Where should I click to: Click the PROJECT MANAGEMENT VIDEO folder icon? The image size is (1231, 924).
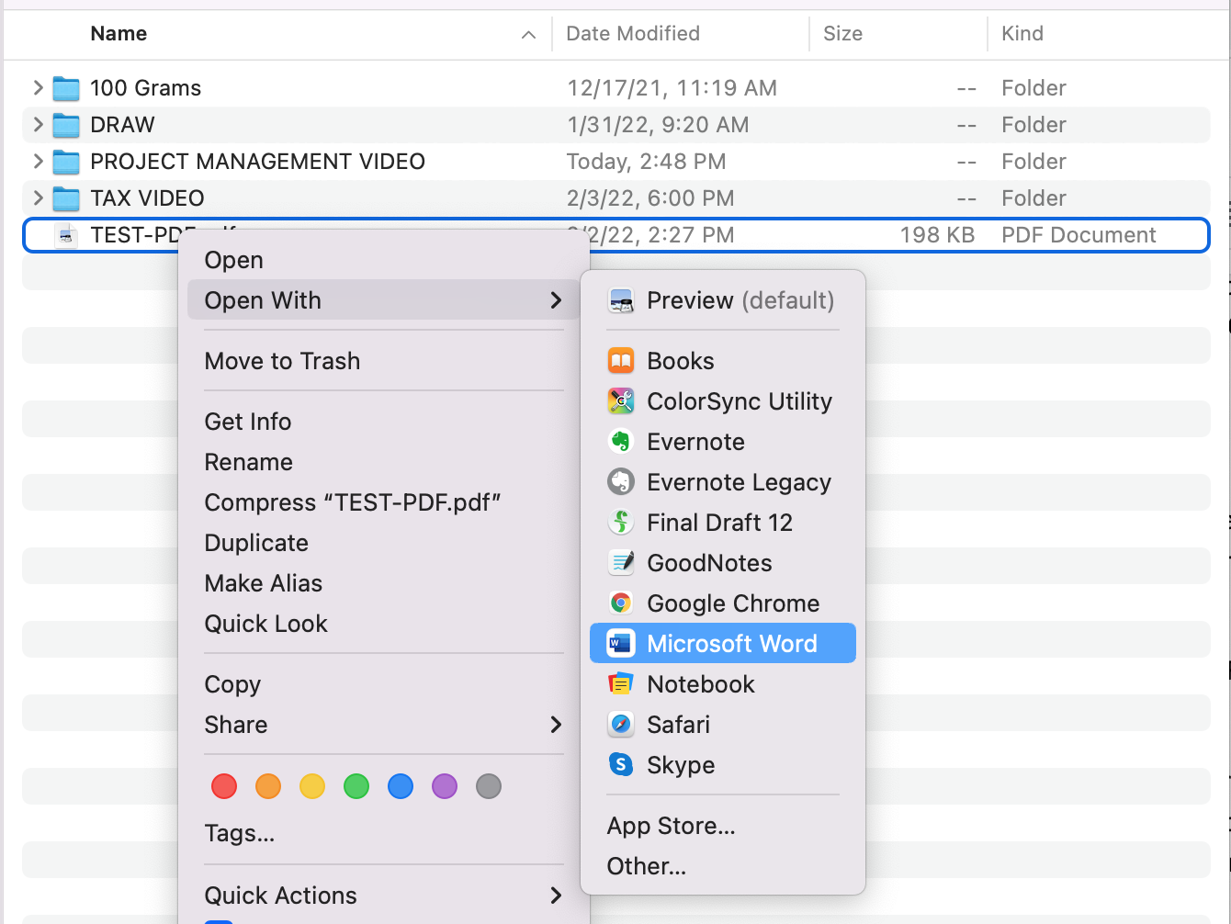click(66, 162)
